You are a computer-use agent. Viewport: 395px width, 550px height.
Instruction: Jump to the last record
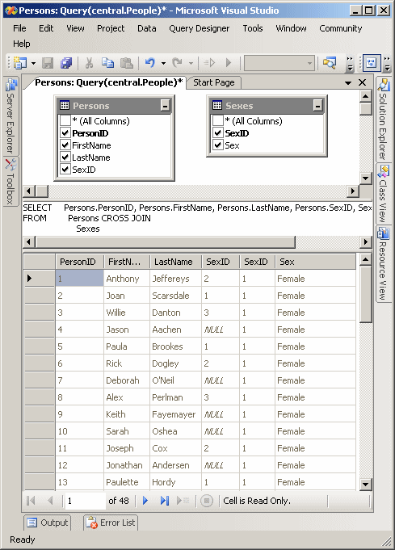pos(165,501)
